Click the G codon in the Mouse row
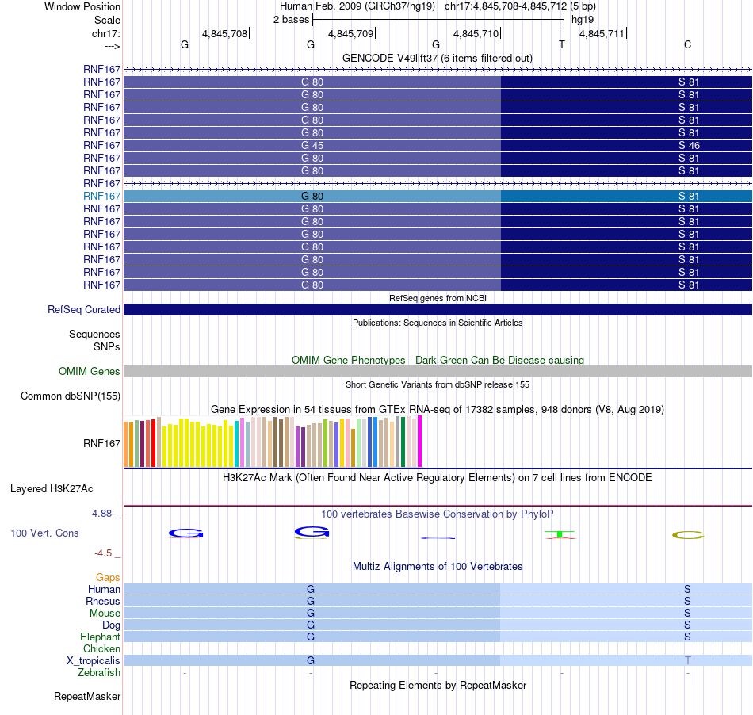 (x=312, y=614)
